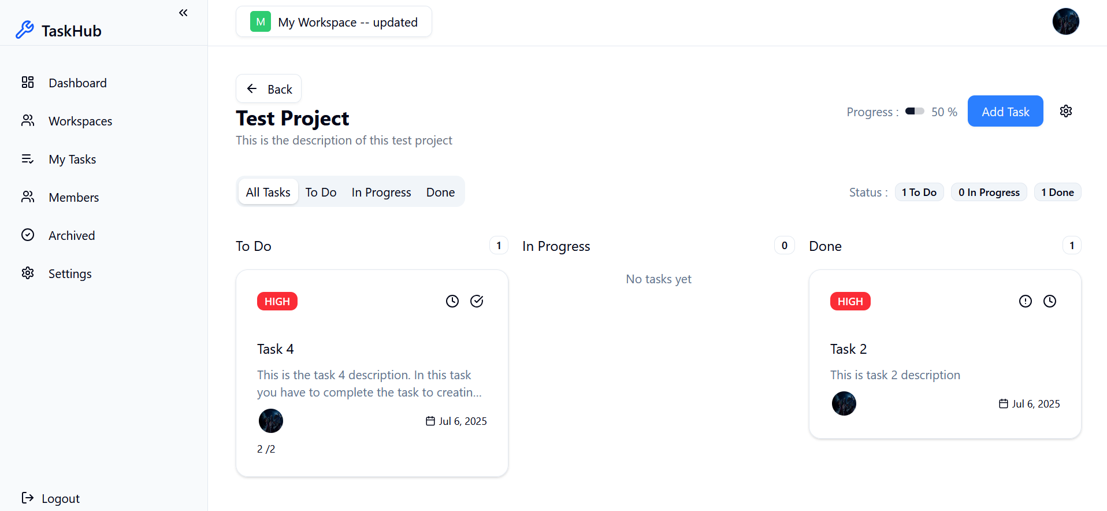Navigate to Members page
The image size is (1107, 511).
(74, 197)
